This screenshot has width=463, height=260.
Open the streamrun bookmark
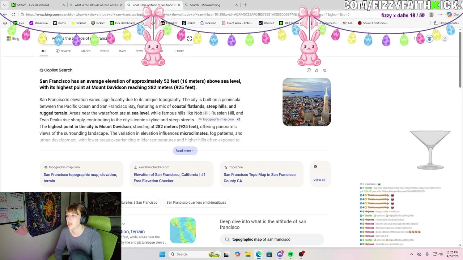point(39,23)
